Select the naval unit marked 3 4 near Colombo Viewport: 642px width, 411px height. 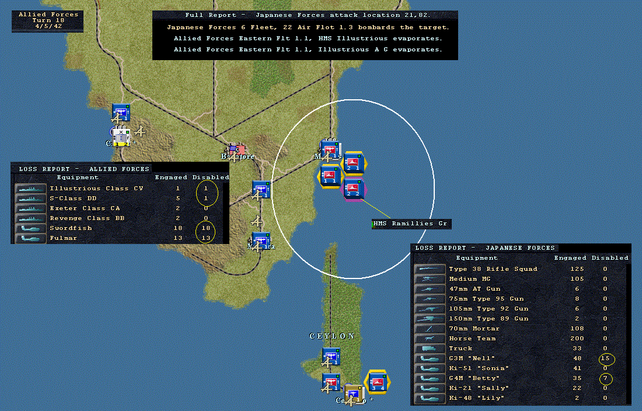[377, 382]
